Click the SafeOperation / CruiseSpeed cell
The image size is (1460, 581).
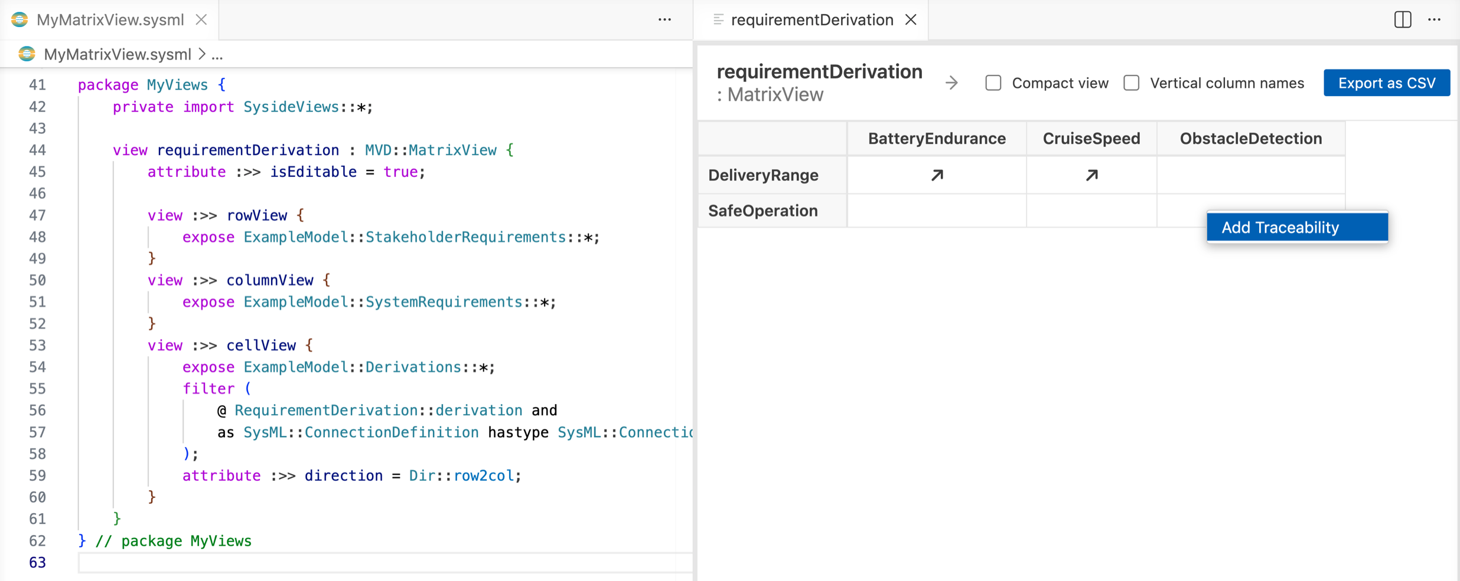1091,211
